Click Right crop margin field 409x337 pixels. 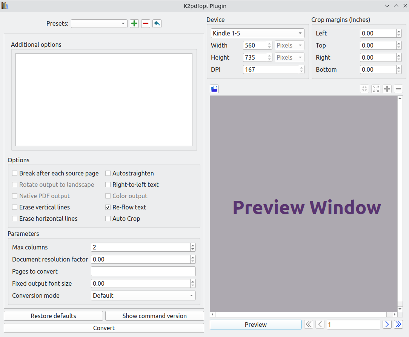[378, 57]
